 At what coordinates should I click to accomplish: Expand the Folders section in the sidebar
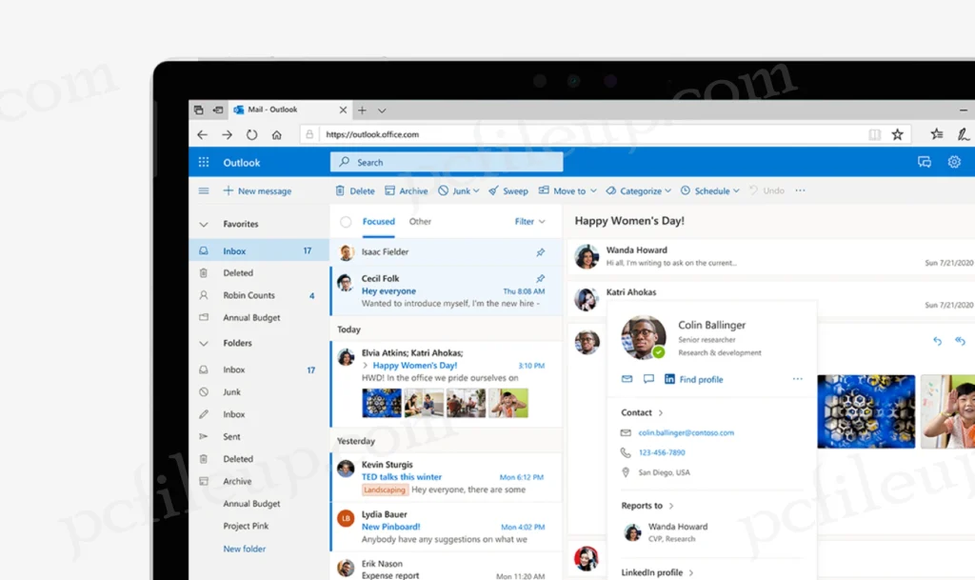(203, 343)
